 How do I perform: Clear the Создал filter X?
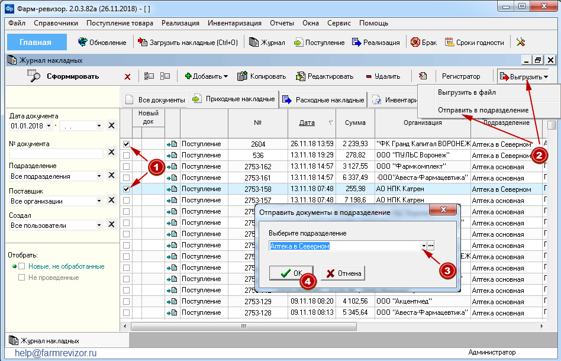pos(112,224)
